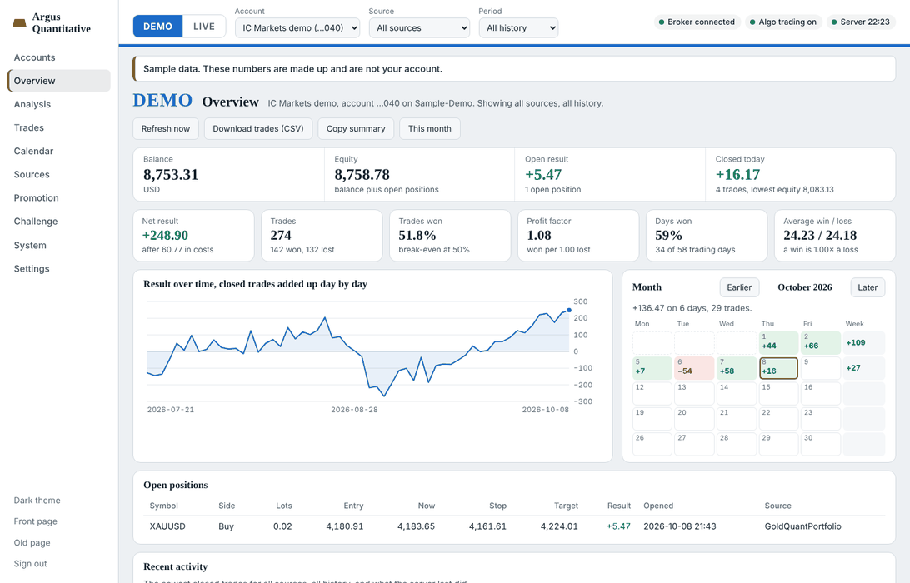Select October 6 calendar day with −54
This screenshot has width=910, height=583.
pos(695,368)
